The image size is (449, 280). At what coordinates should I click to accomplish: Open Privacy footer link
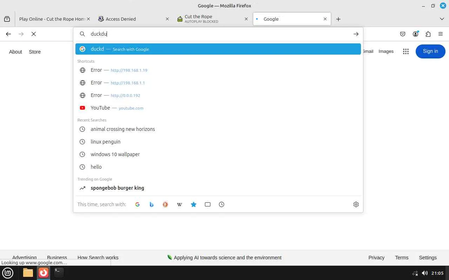click(376, 258)
